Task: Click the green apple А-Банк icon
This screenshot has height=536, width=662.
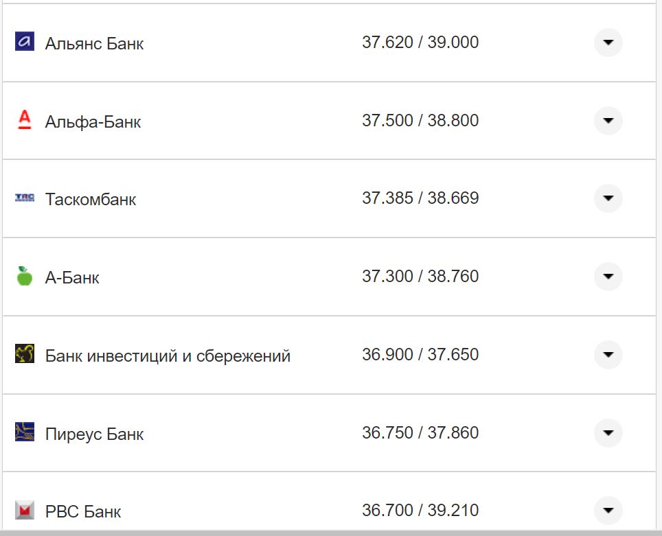Action: coord(25,277)
